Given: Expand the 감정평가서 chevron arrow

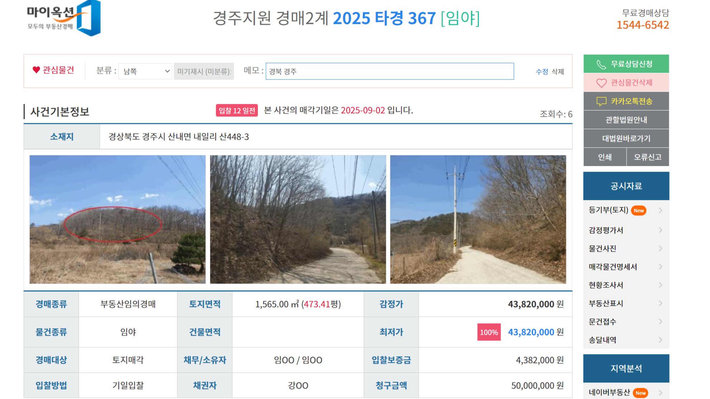Looking at the screenshot, I should click(660, 230).
